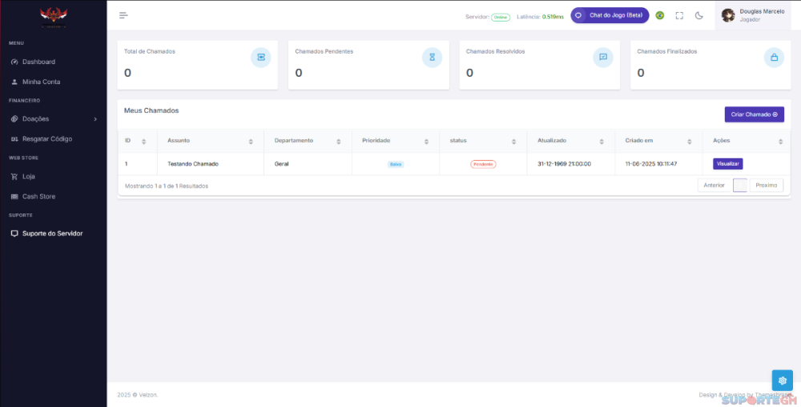Open Chat do Jogo (Beta)

(x=609, y=15)
